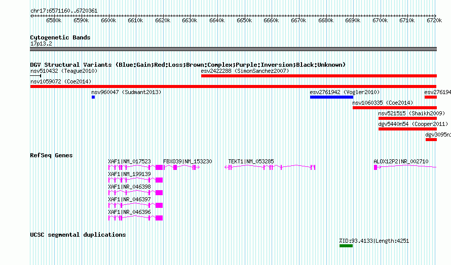Select the esv2761942 (Vogler2010) blue gain bar

click(331, 97)
